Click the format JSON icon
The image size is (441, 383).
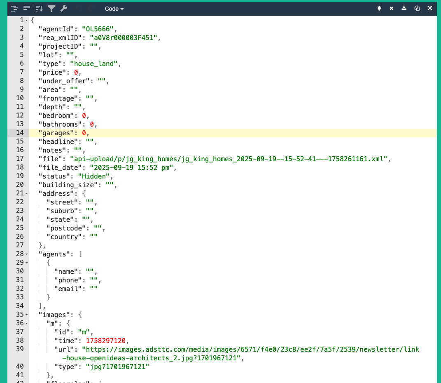tap(14, 8)
